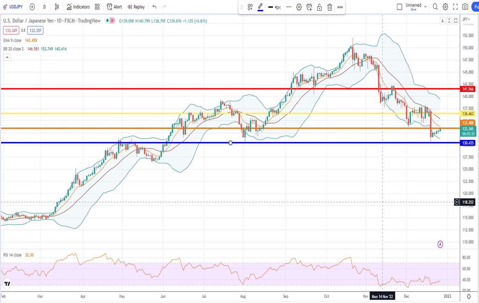Start bar Replay mode

click(136, 7)
